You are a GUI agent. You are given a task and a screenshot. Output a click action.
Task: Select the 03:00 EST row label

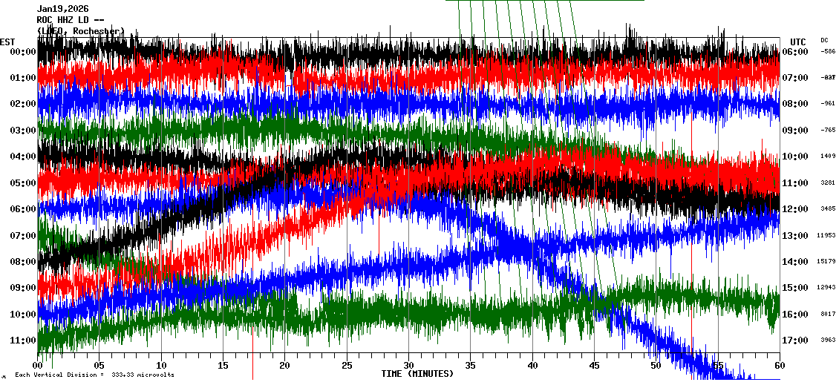22,131
